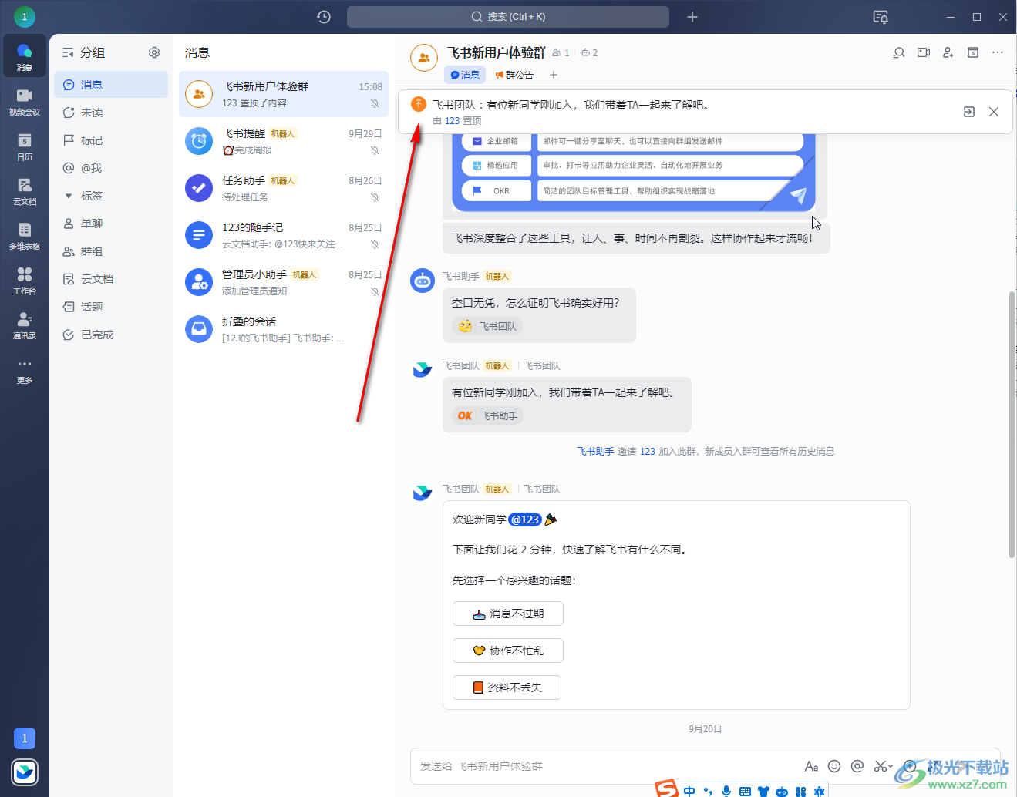Click the @123 mention in the welcome message
Image resolution: width=1017 pixels, height=797 pixels.
click(x=525, y=520)
